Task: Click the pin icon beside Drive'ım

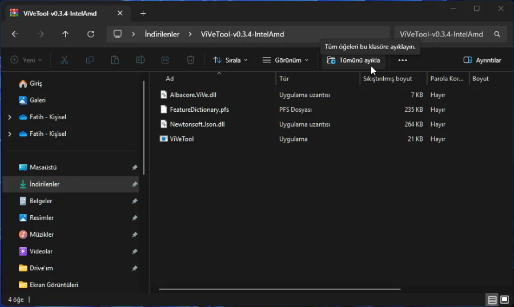Action: click(x=134, y=268)
